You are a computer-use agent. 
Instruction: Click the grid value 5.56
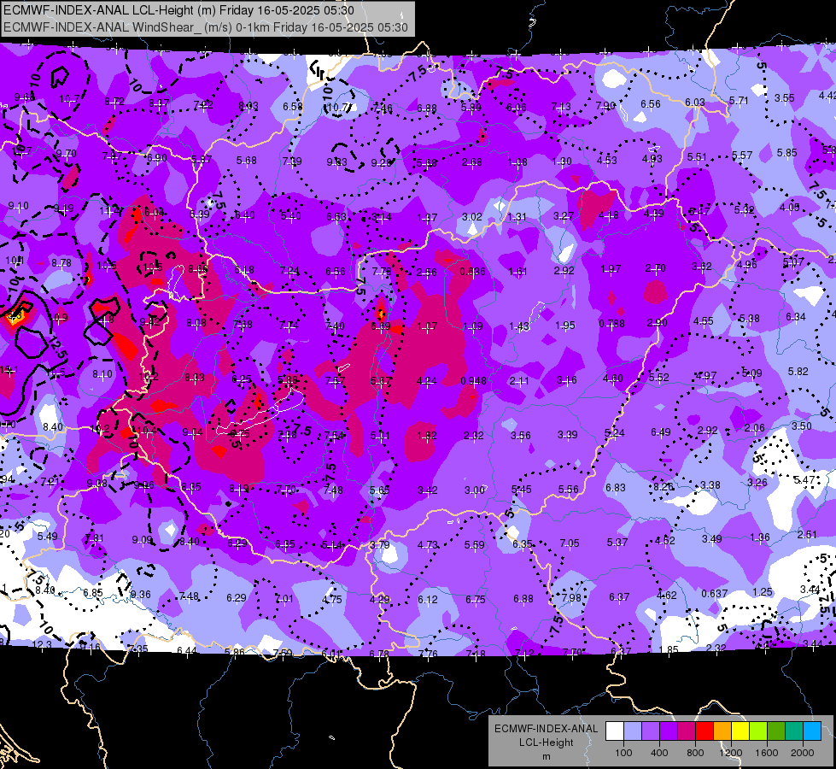pos(569,490)
